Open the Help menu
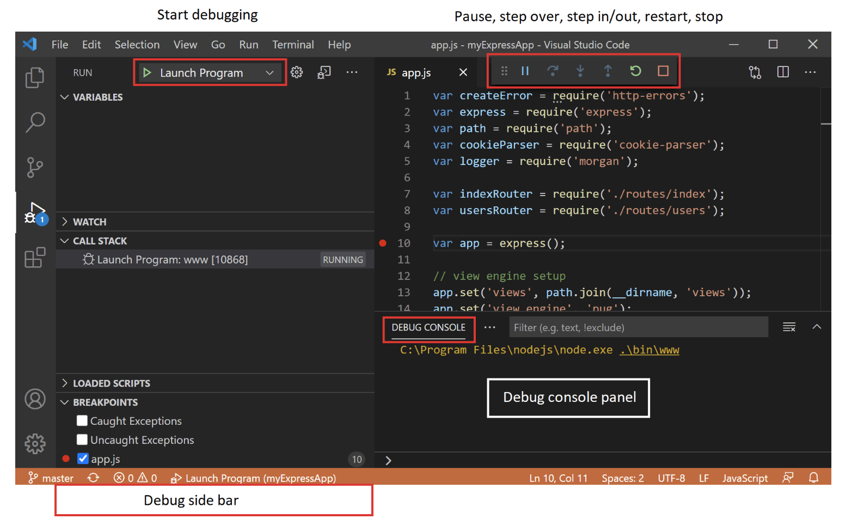The width and height of the screenshot is (846, 525). point(339,45)
